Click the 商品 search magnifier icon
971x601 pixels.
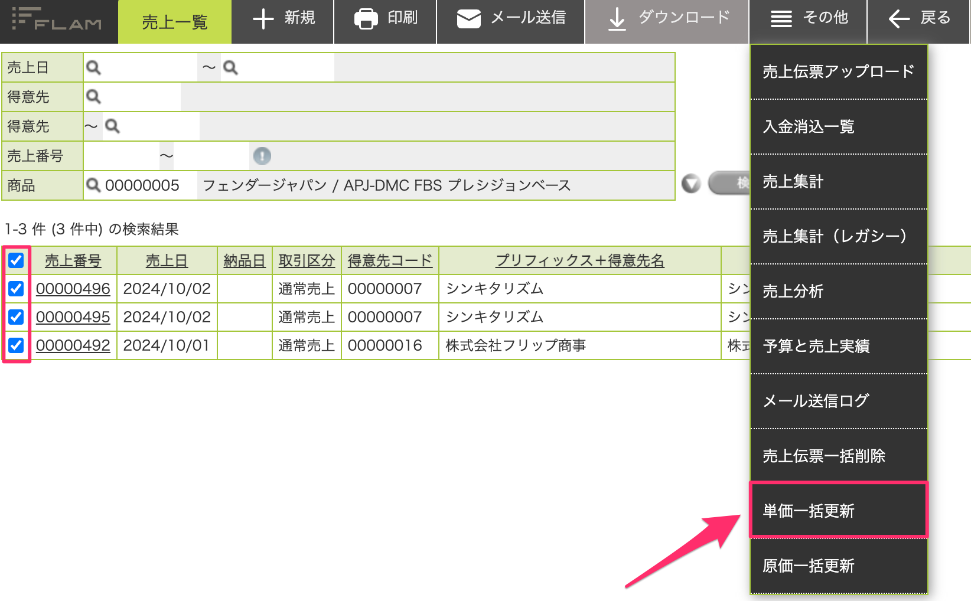pyautogui.click(x=93, y=185)
